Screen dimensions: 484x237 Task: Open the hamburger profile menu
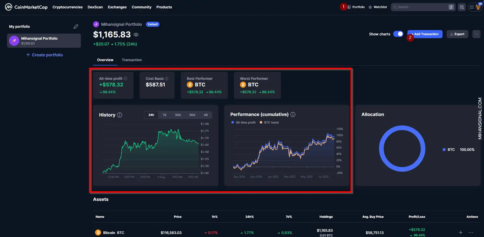(x=471, y=7)
